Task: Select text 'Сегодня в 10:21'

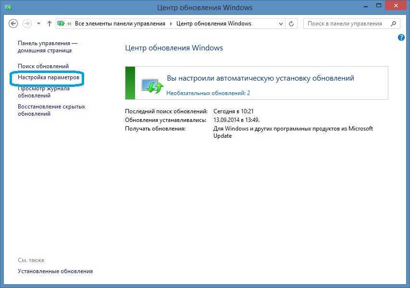Action: coord(234,111)
